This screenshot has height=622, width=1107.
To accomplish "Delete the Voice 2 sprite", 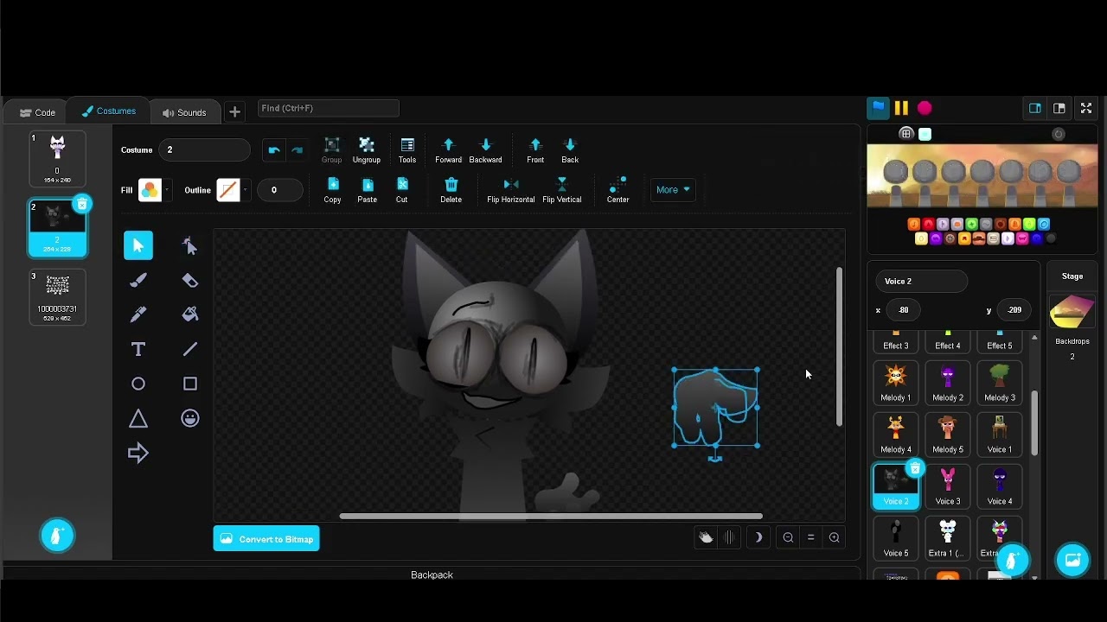I will (x=915, y=468).
